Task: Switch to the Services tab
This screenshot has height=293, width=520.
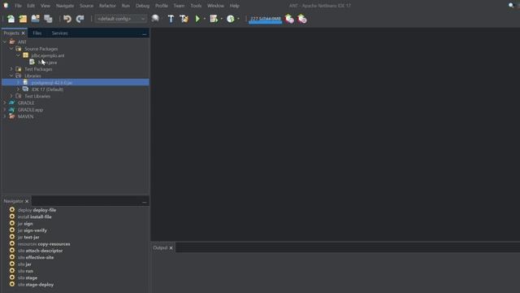Action: [x=59, y=33]
